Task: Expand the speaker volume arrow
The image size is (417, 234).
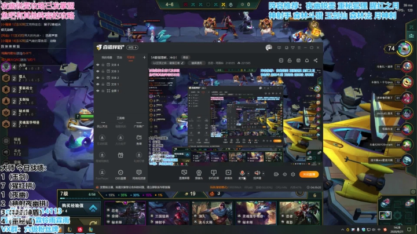Action: point(264,174)
